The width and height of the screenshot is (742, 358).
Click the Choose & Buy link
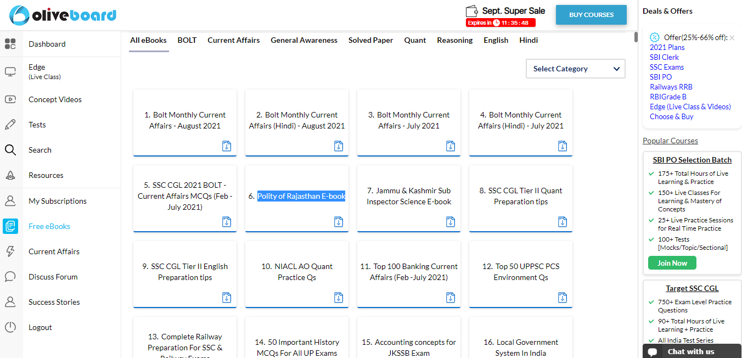coord(672,116)
